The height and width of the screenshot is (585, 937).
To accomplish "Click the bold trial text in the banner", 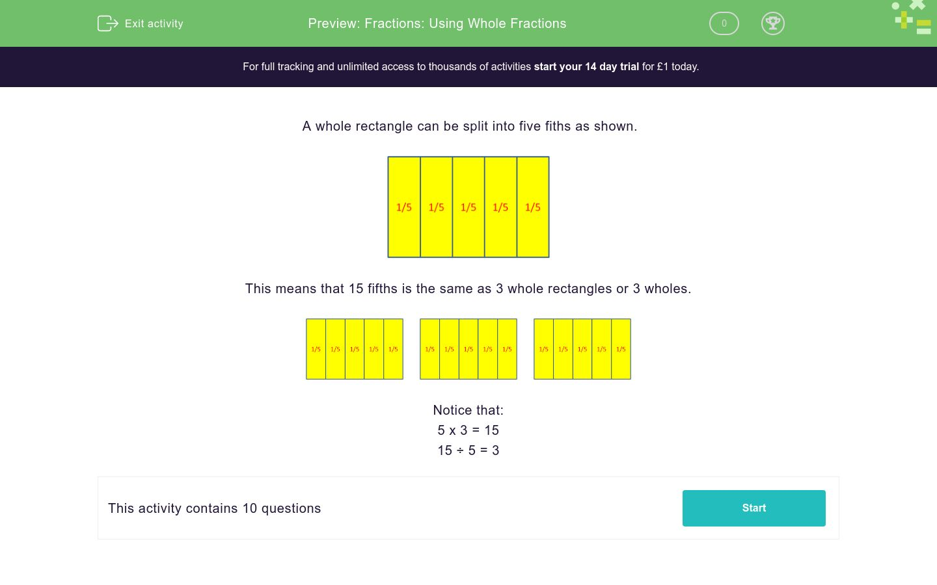I will tap(586, 66).
